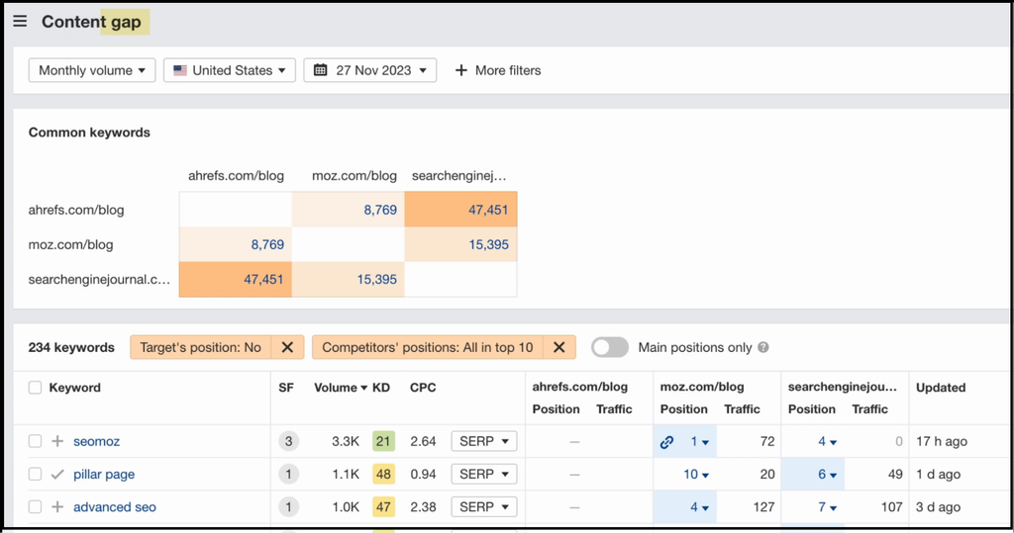The height and width of the screenshot is (533, 1014).
Task: Expand searchenginejournal position 7 for advanced seo
Action: click(828, 507)
